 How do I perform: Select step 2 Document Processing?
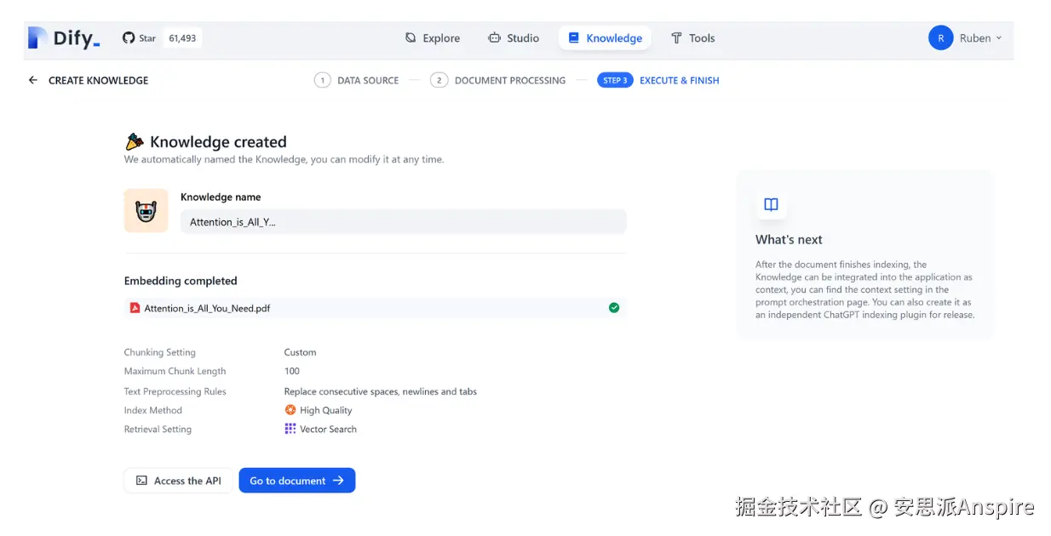coord(497,81)
